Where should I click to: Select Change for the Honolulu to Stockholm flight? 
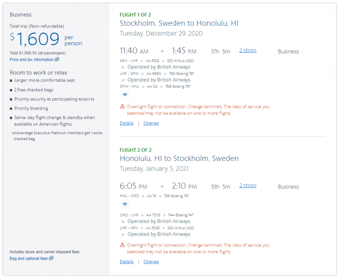[151, 262]
